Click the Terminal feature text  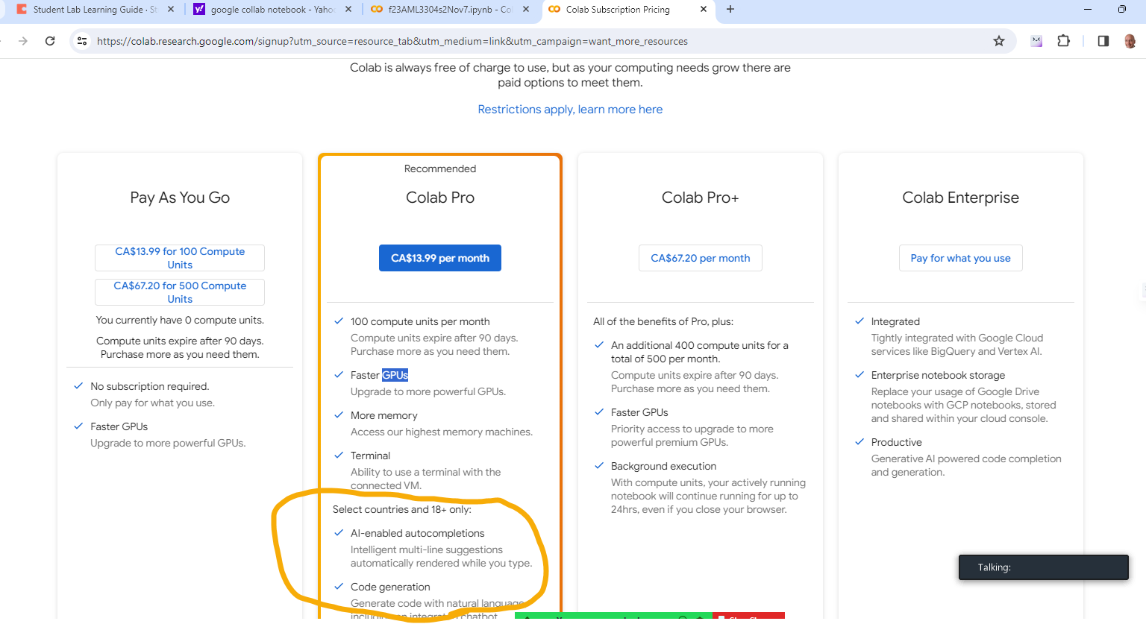coord(371,456)
